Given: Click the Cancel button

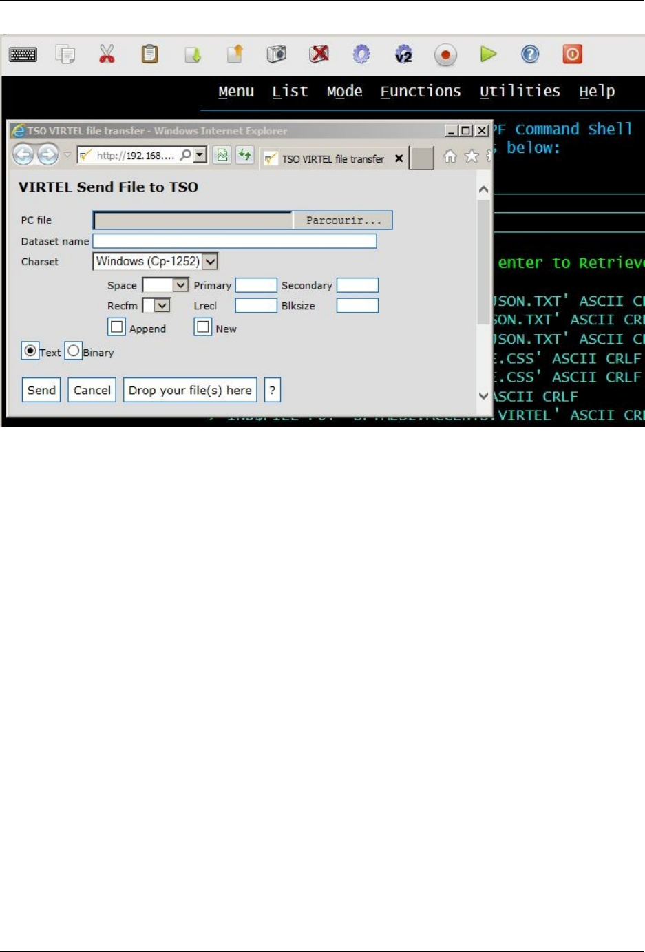Looking at the screenshot, I should [x=92, y=390].
